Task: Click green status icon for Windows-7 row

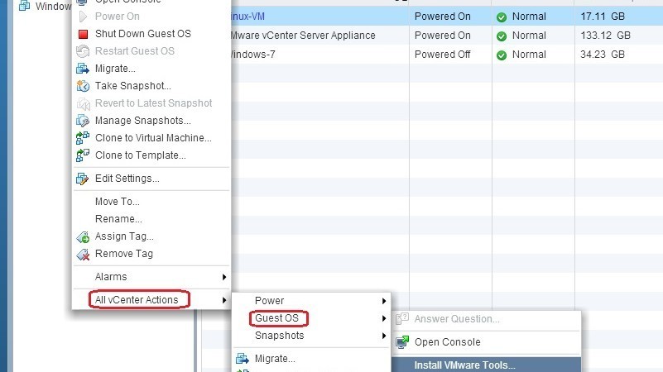Action: [502, 55]
